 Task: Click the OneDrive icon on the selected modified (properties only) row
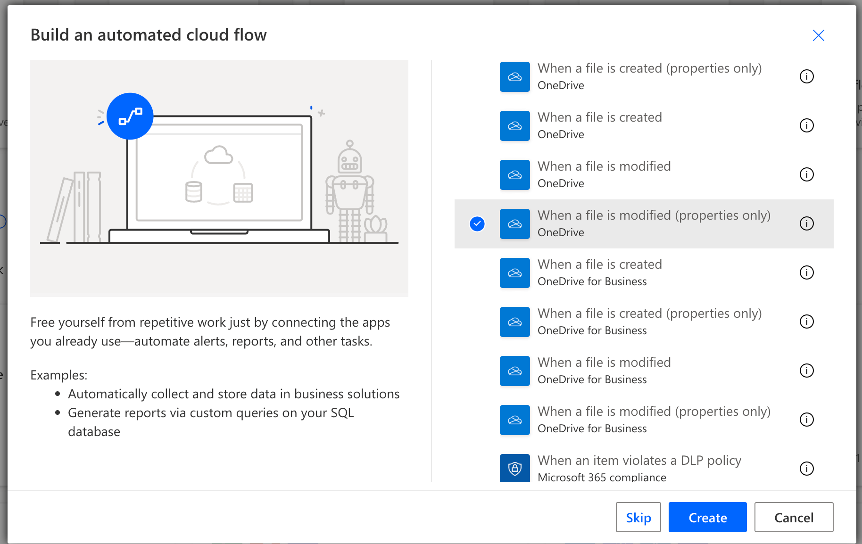coord(515,224)
